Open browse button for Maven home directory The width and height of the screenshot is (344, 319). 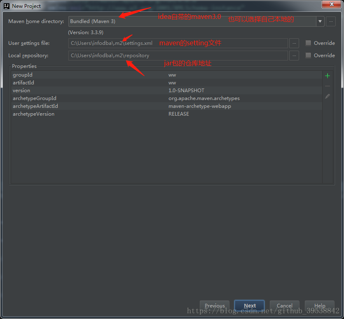[x=331, y=21]
